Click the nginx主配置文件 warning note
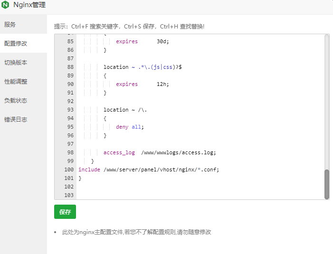The image size is (333, 254). tap(136, 232)
